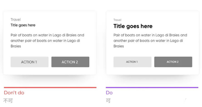The image size is (202, 107).
Task: Click the word 'Braies' ending the Don't-do paragraph
Action: point(16,46)
